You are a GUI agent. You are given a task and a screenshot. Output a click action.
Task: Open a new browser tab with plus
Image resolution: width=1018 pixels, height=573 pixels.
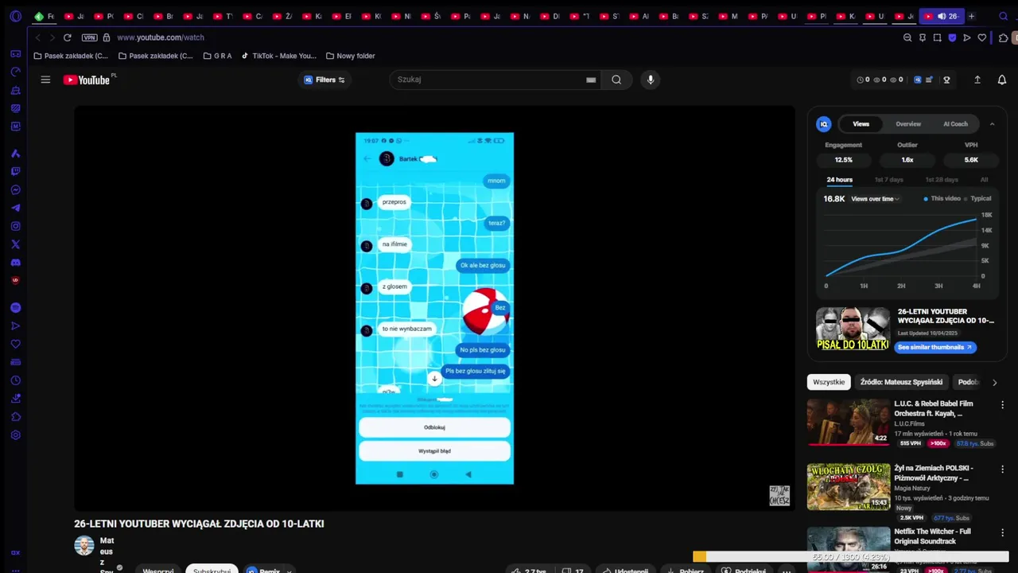click(971, 16)
